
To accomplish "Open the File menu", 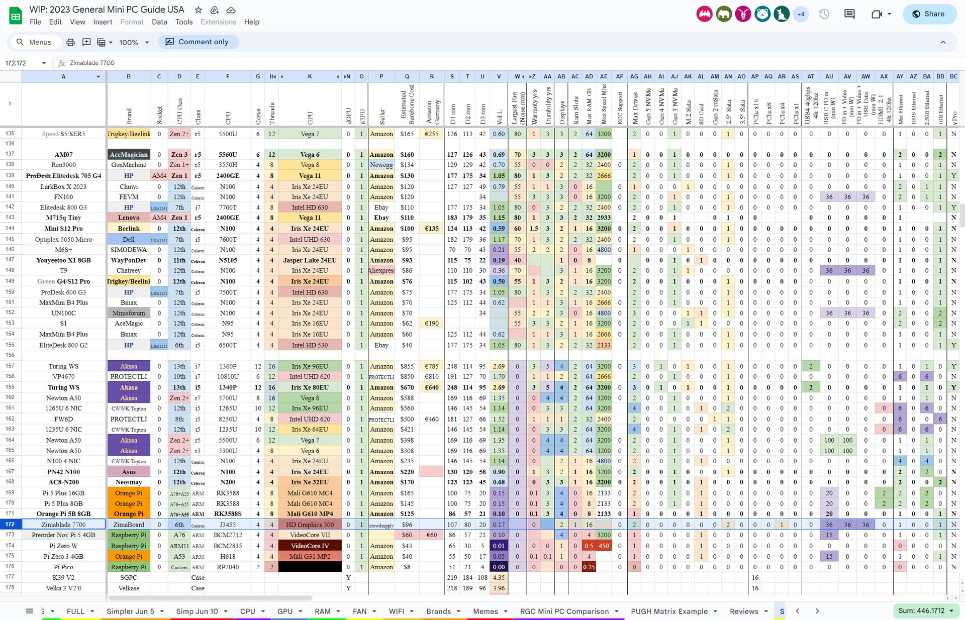I will [x=35, y=22].
